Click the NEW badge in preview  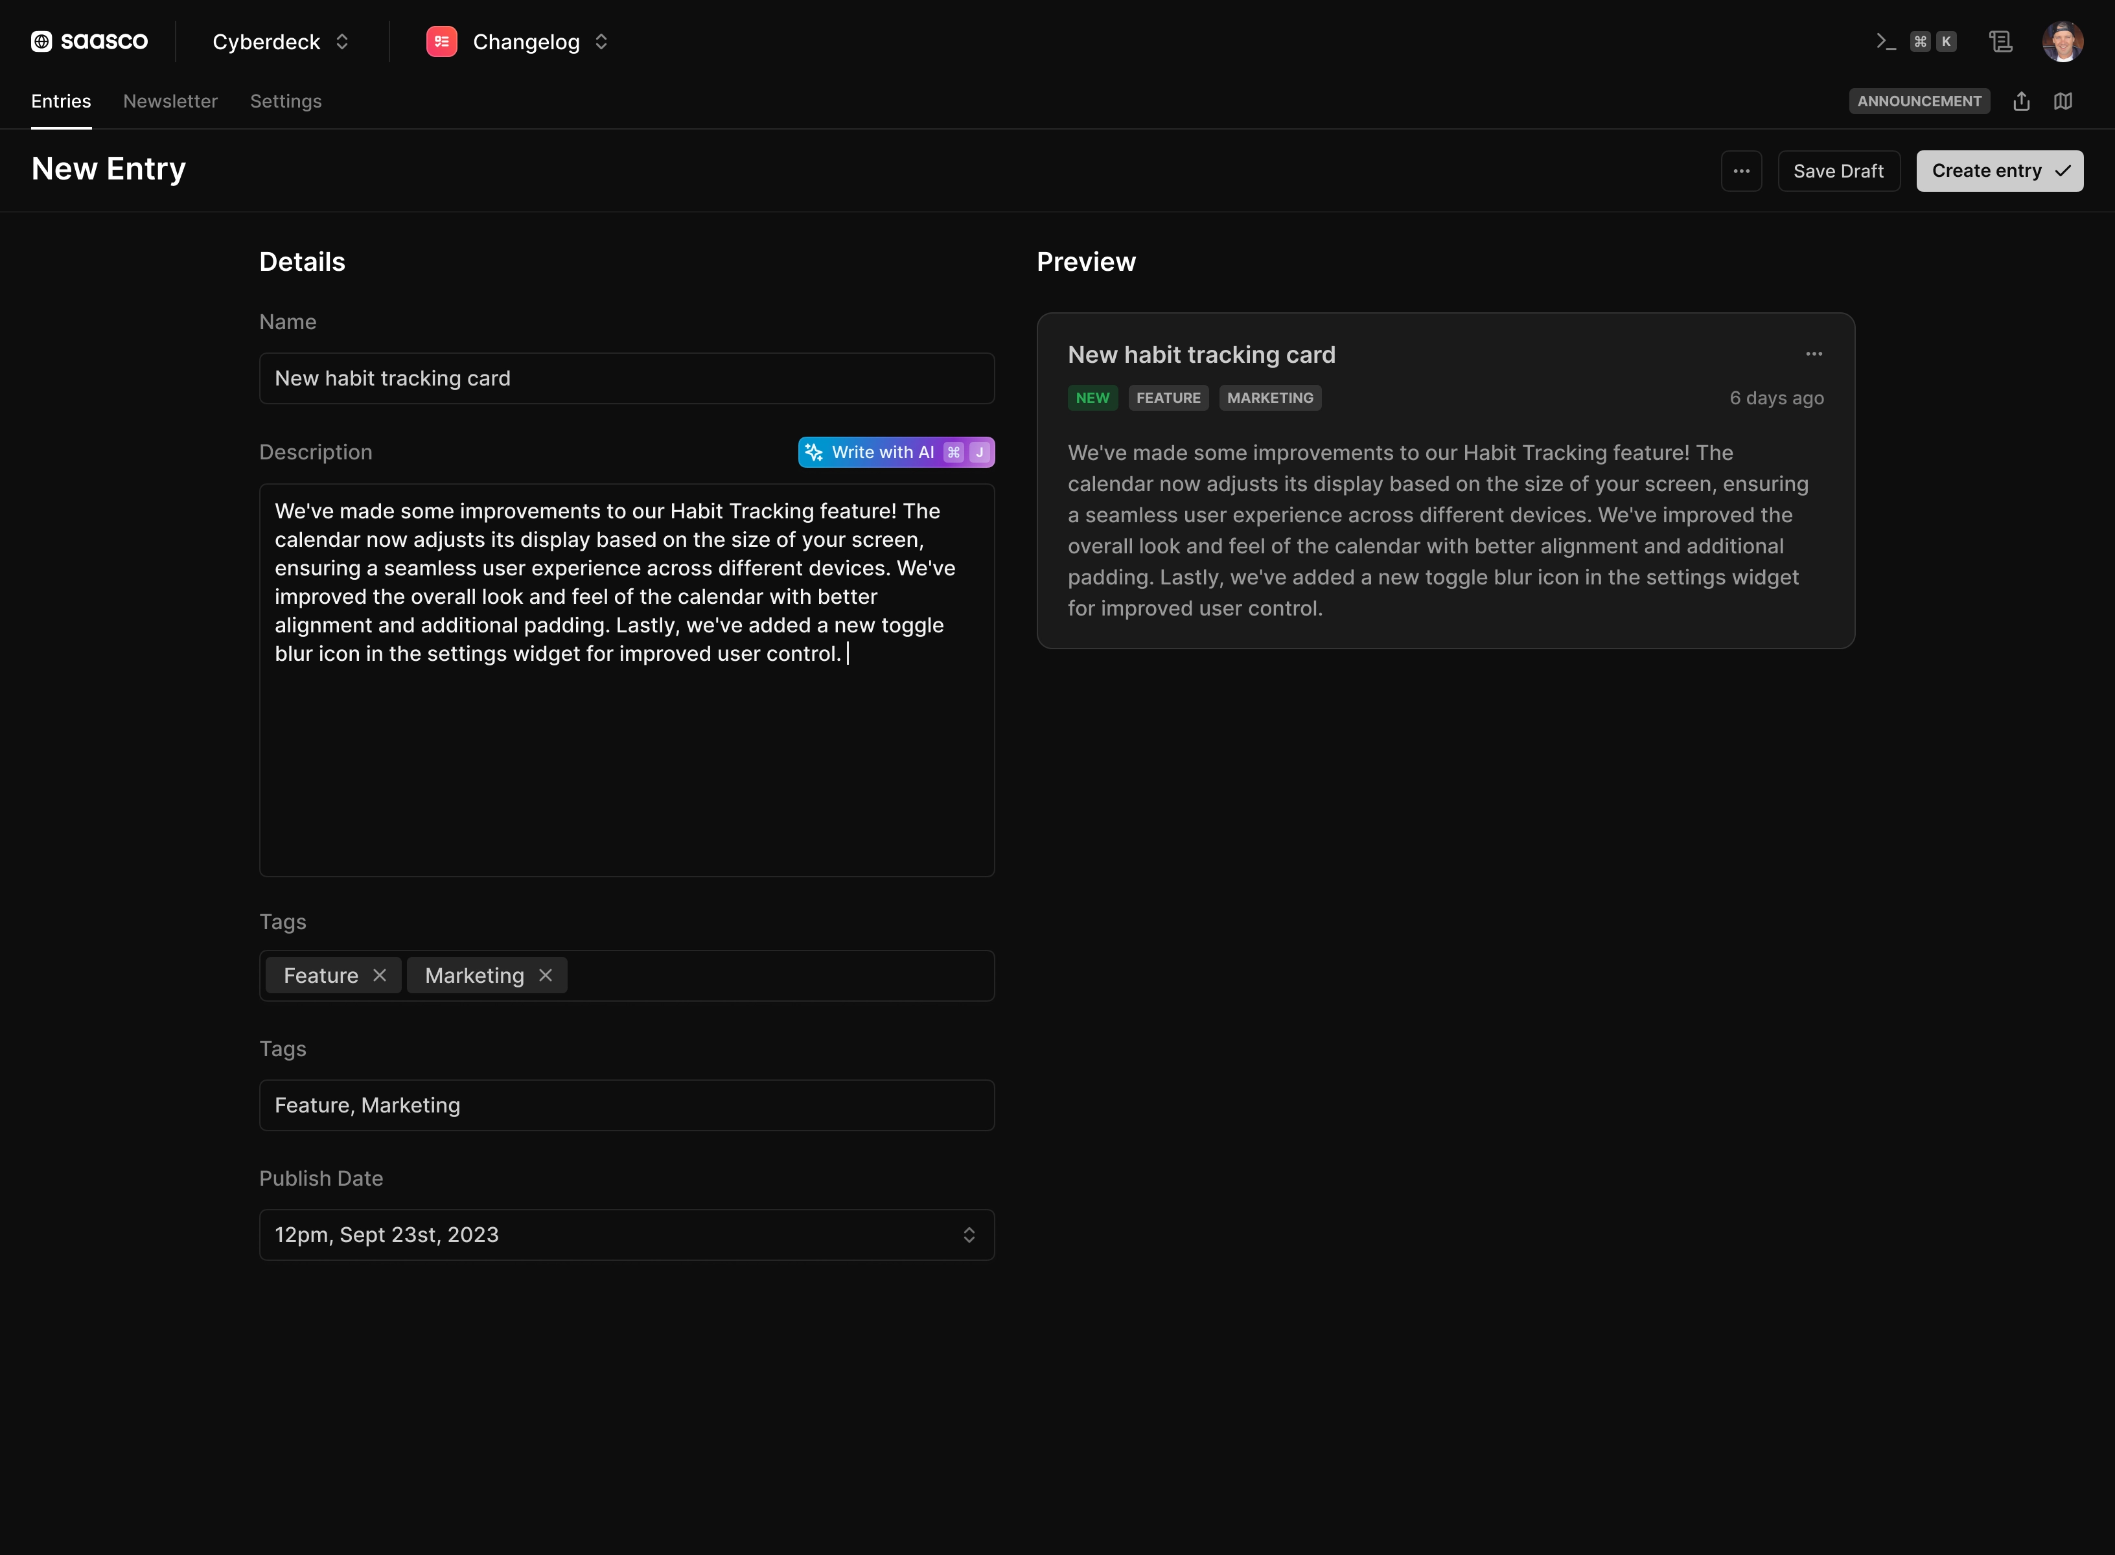pos(1092,398)
